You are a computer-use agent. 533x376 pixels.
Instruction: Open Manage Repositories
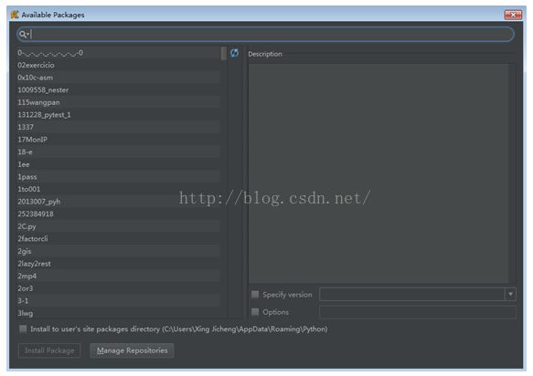pos(132,350)
